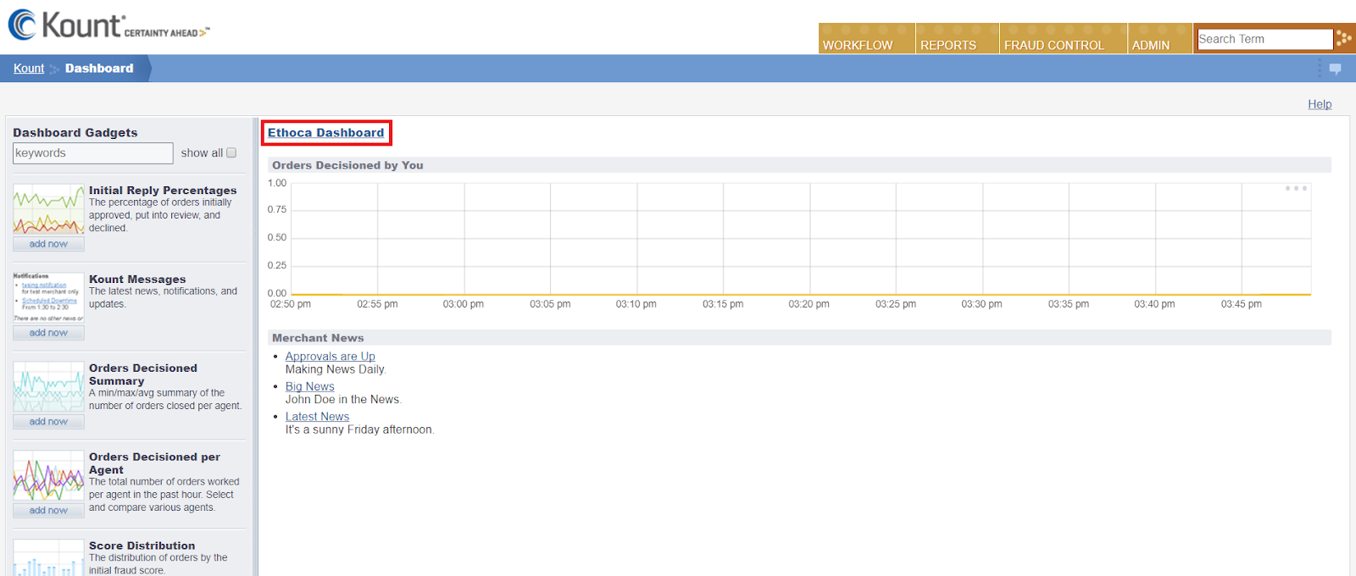Open the vertical dots menu in blue bar

click(x=1320, y=69)
